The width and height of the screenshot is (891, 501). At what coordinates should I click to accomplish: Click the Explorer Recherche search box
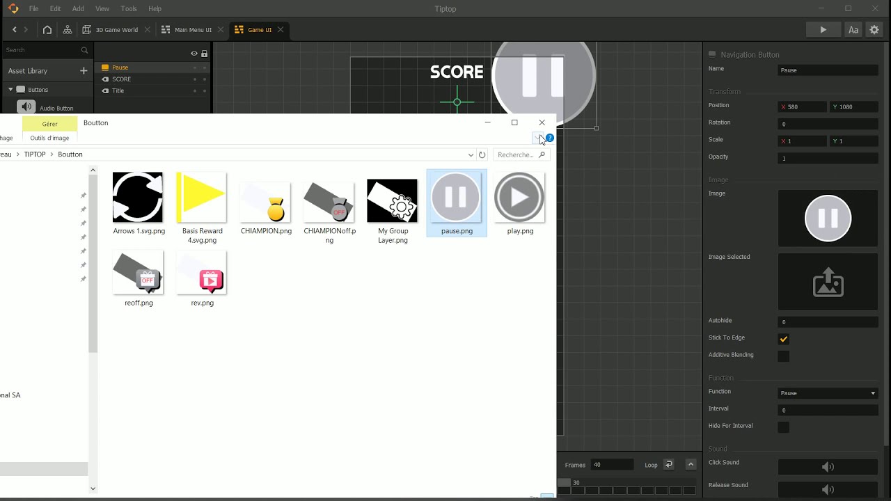click(521, 155)
